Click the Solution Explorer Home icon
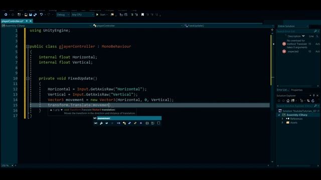This screenshot has width=321, height=180. click(x=288, y=101)
